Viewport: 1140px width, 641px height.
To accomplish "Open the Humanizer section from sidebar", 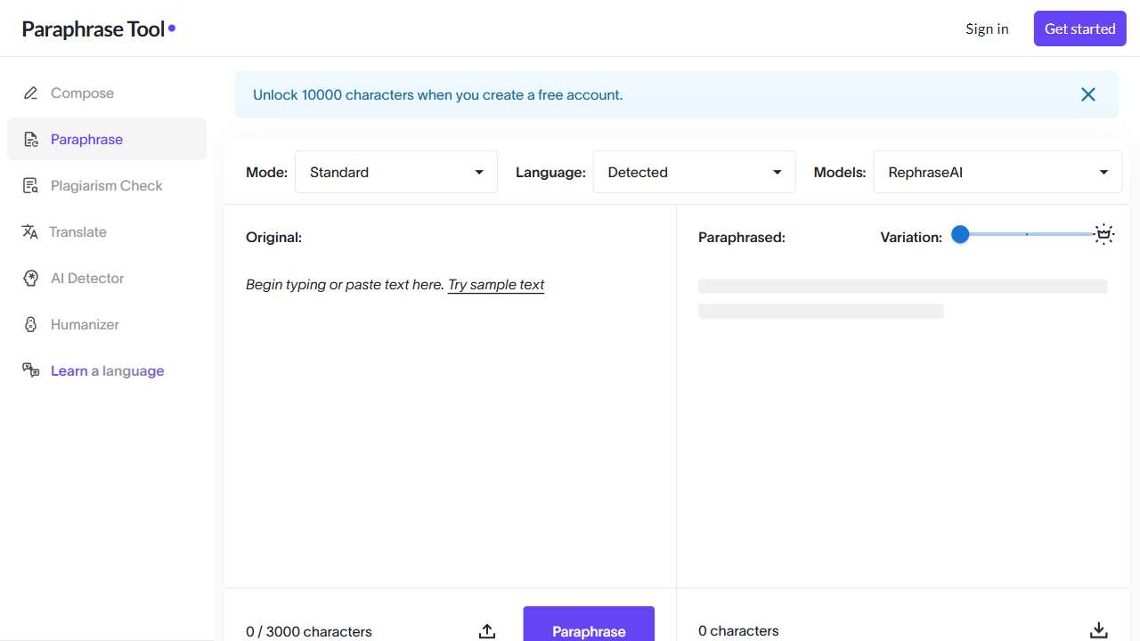I will click(x=84, y=324).
